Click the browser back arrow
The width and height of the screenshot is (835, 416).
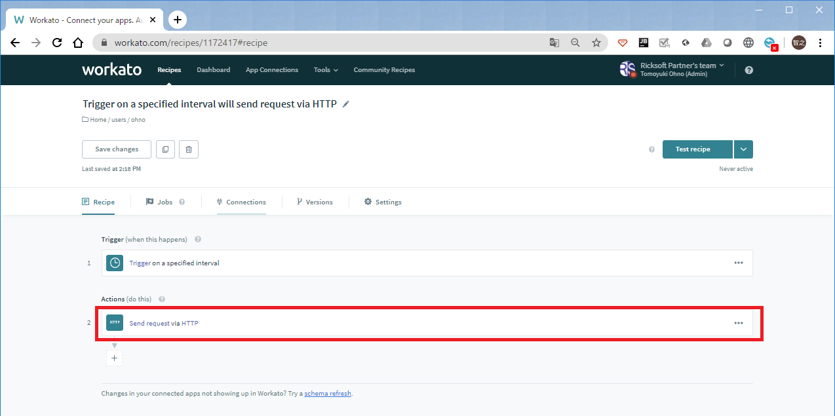(x=15, y=43)
